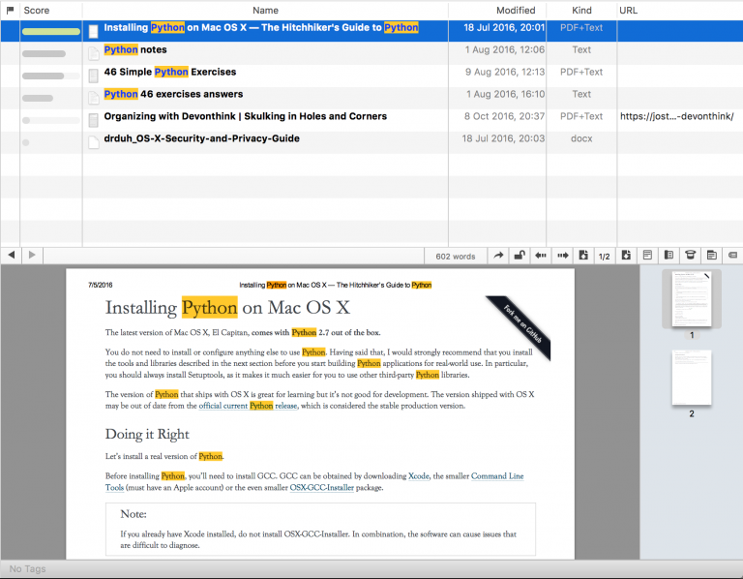
Task: Click the '602 words' count label
Action: [456, 257]
